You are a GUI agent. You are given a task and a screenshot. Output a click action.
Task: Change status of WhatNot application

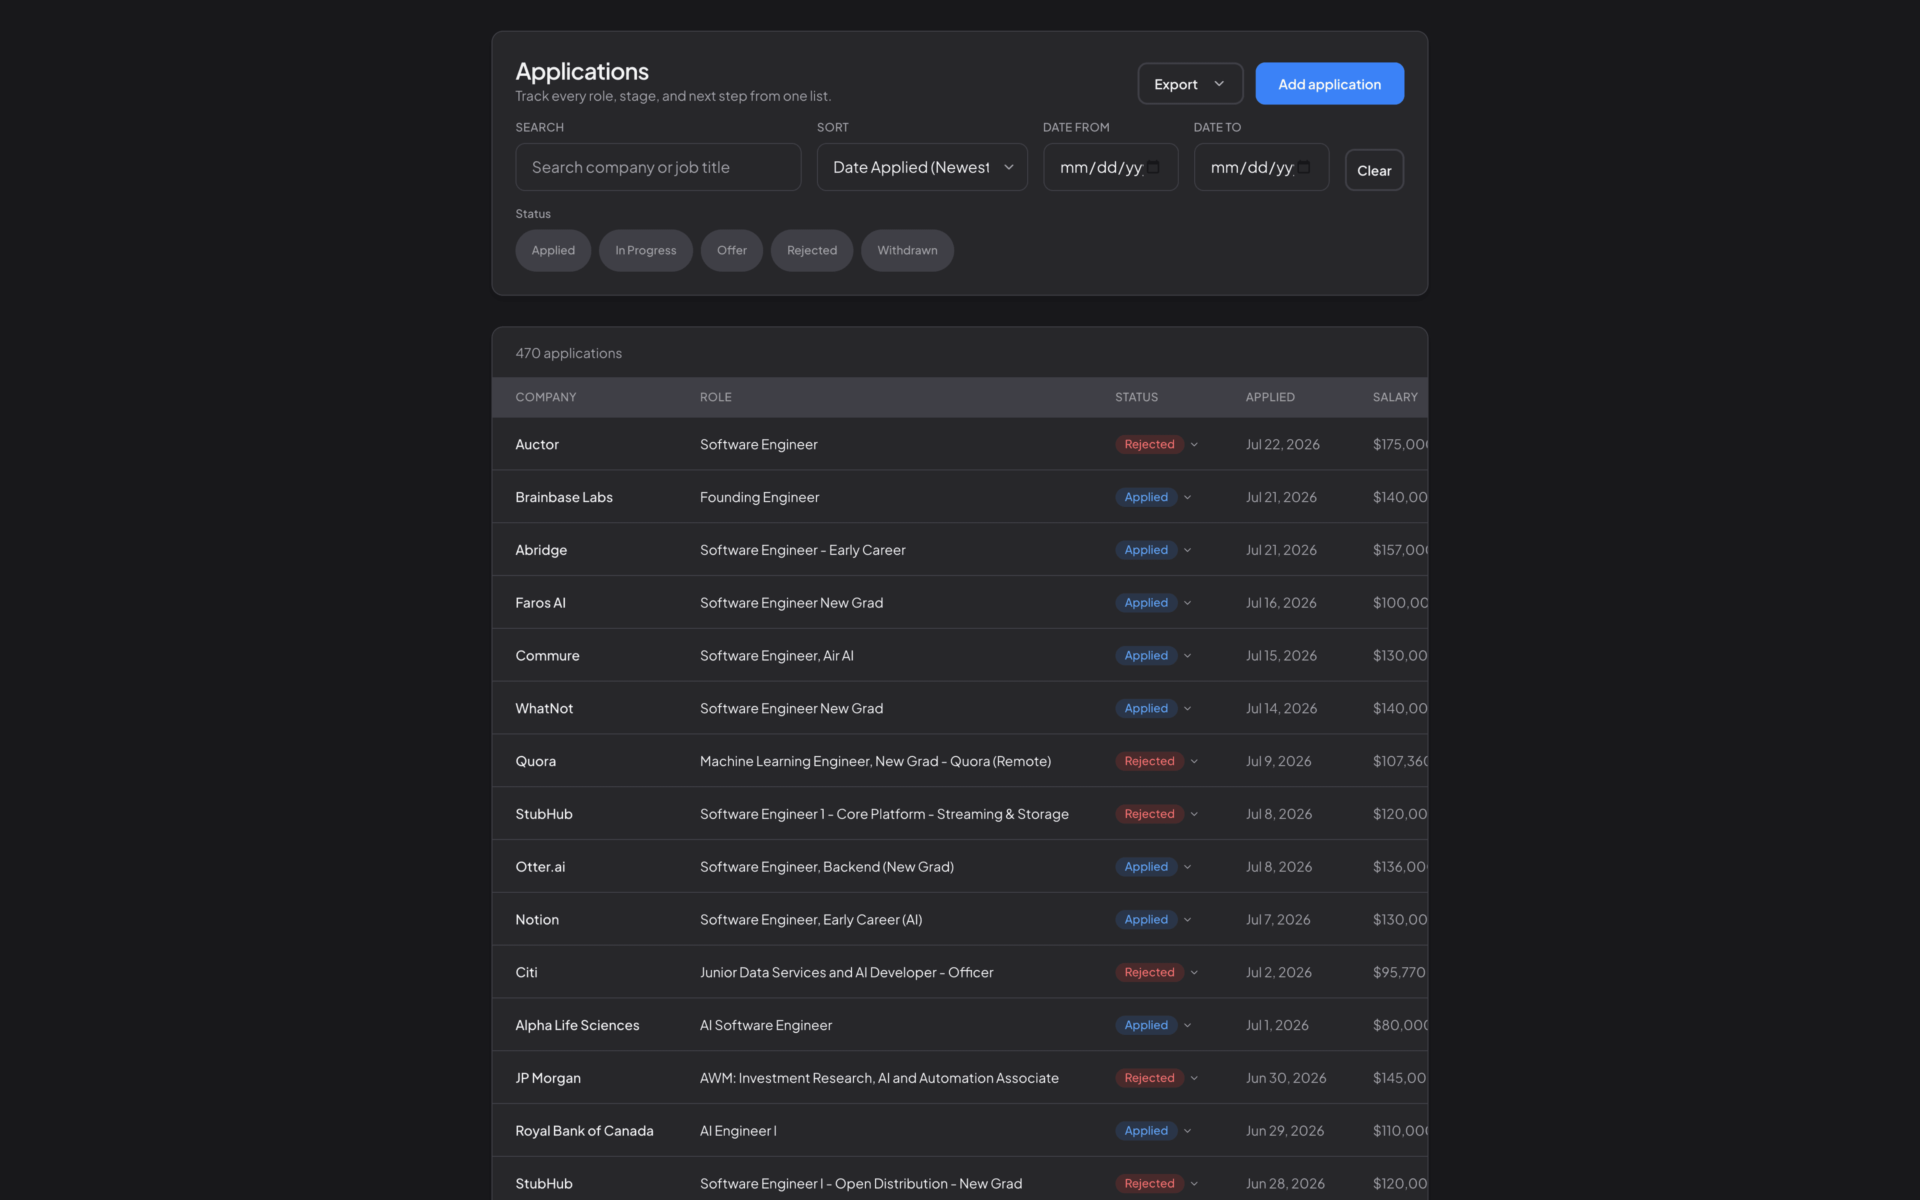[1153, 708]
